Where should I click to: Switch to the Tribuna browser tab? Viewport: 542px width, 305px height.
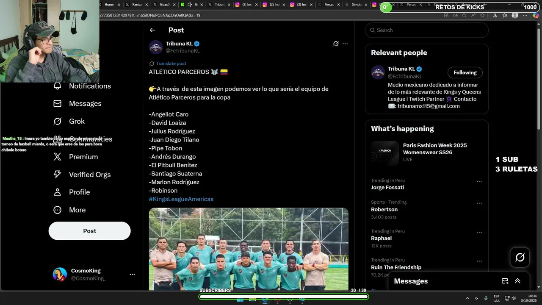click(x=219, y=4)
